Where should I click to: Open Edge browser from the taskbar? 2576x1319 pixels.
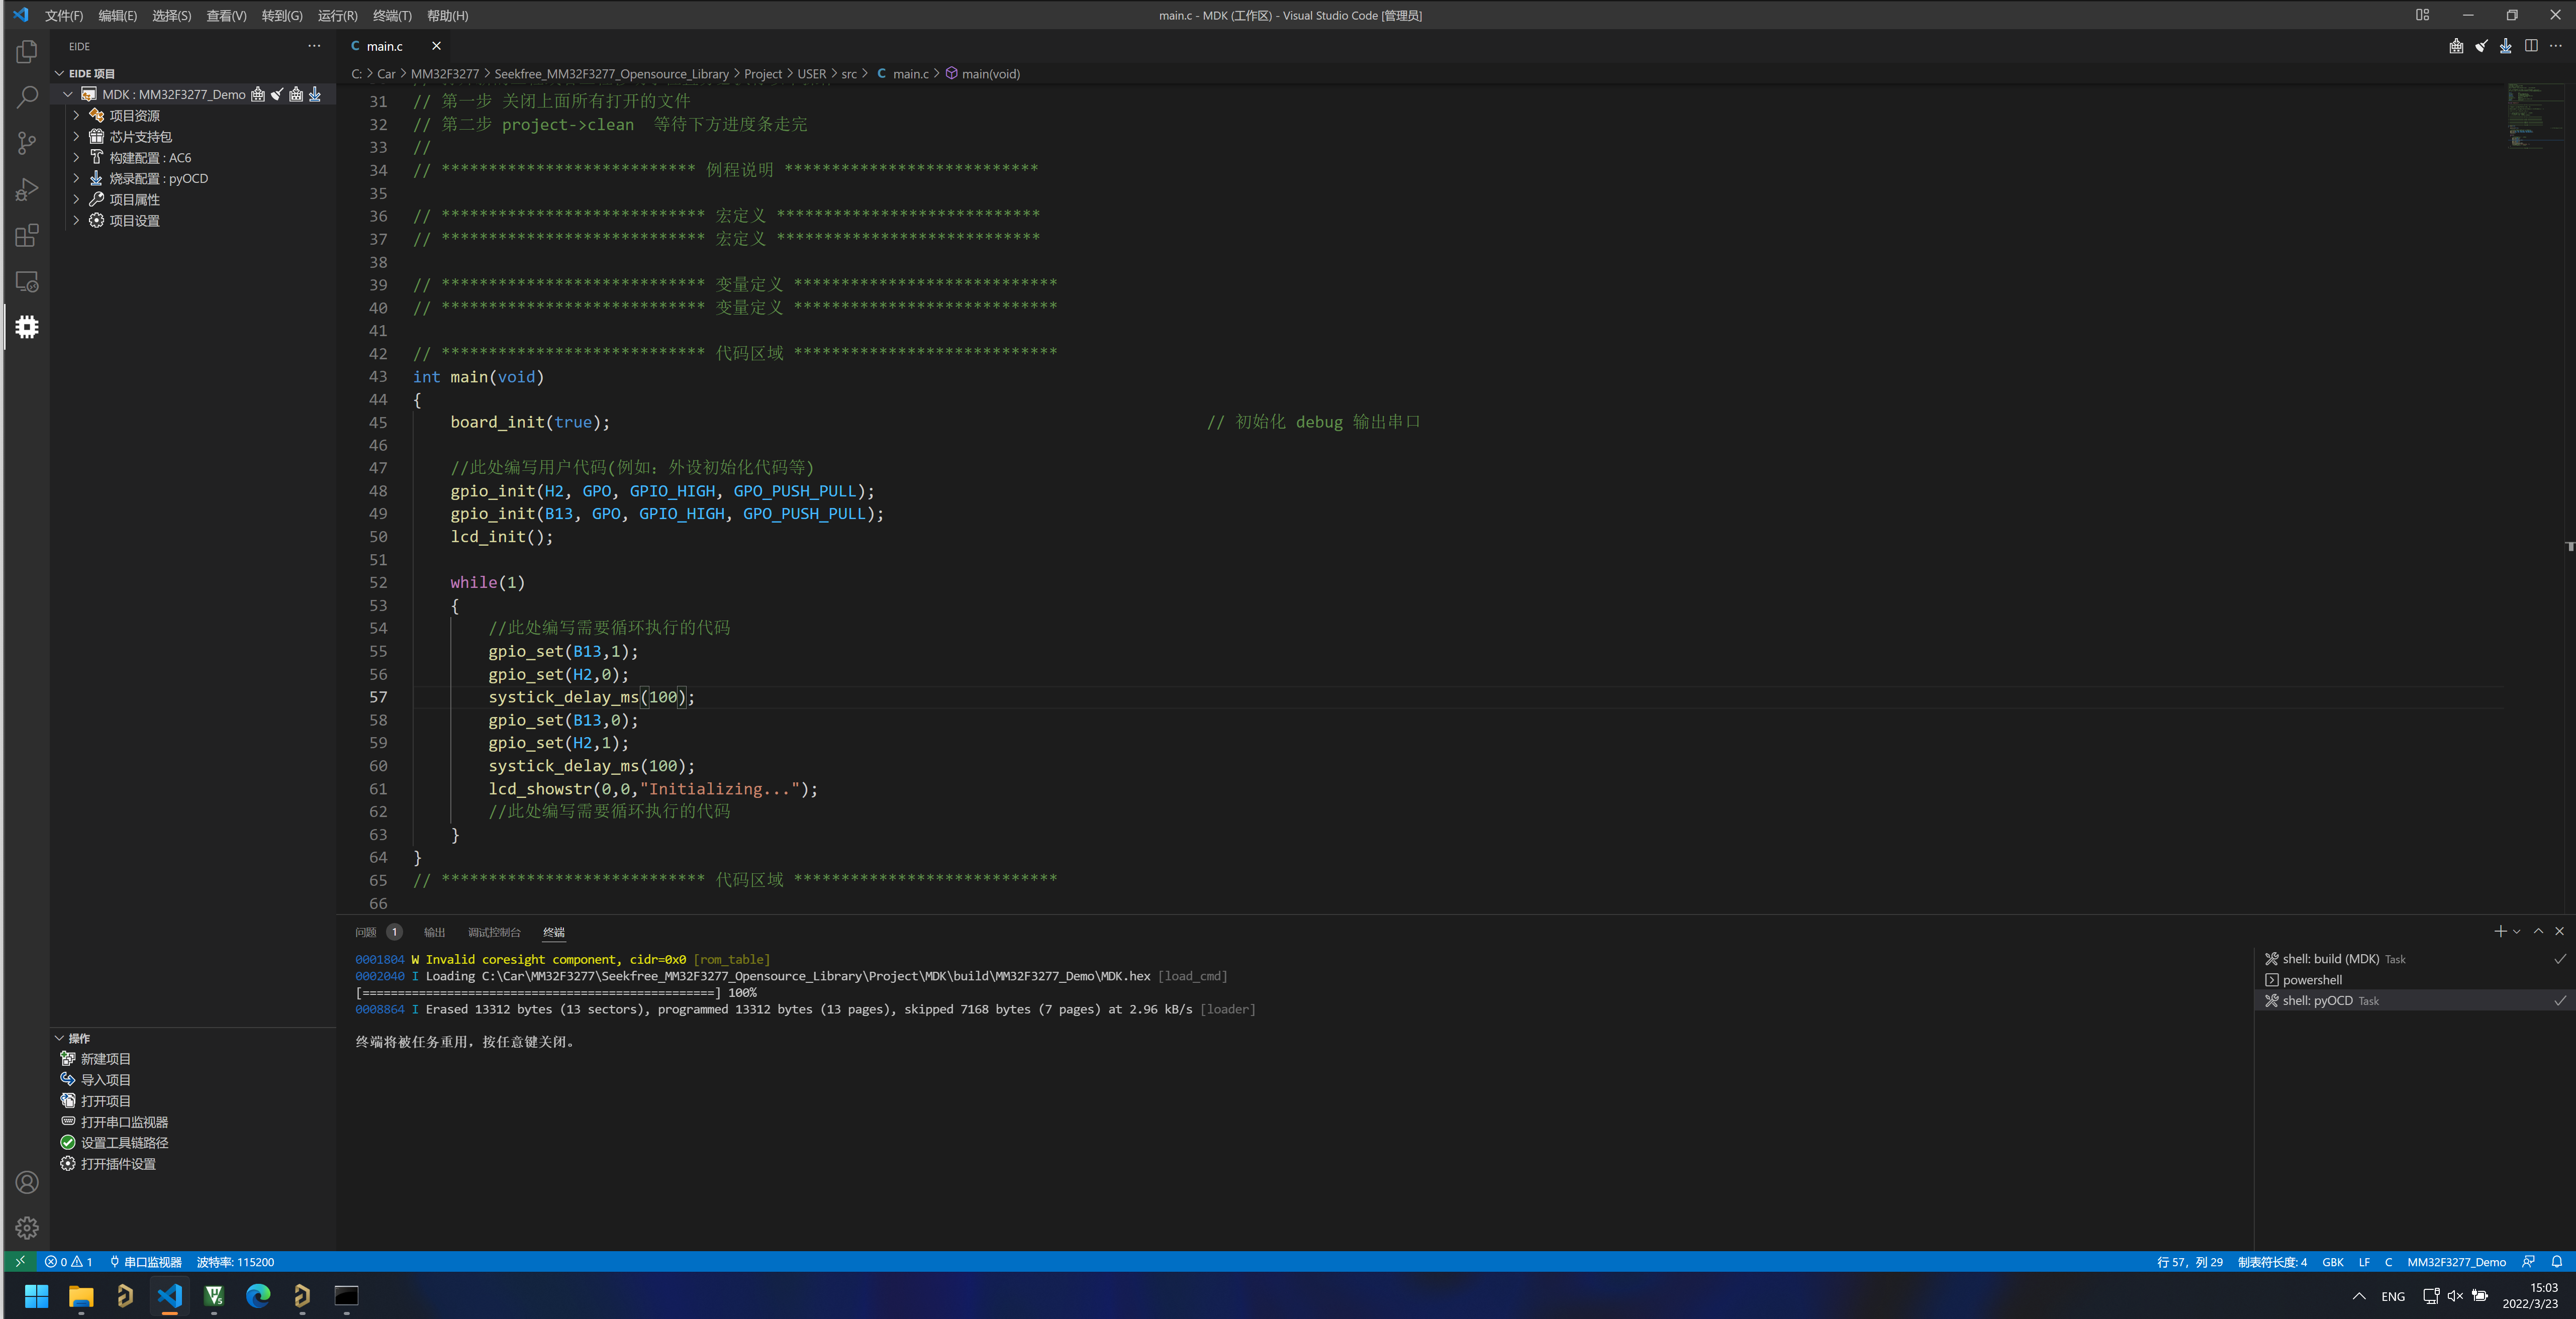tap(258, 1296)
